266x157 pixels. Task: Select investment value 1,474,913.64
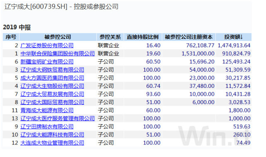click(x=234, y=46)
